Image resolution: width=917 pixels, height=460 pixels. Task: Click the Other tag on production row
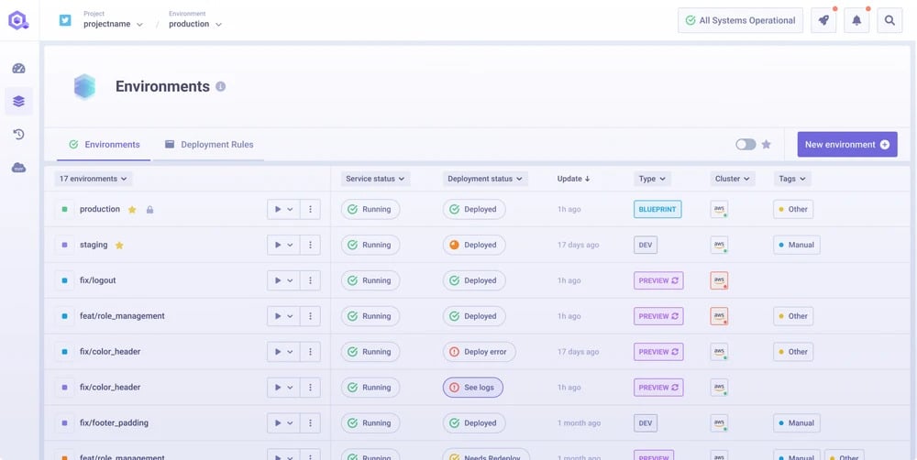793,209
